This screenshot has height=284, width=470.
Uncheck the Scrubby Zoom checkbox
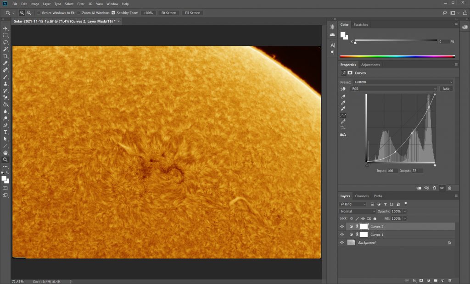pos(113,13)
